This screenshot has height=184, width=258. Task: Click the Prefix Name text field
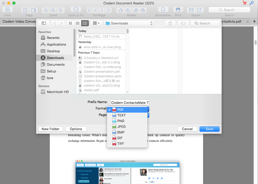tap(129, 103)
